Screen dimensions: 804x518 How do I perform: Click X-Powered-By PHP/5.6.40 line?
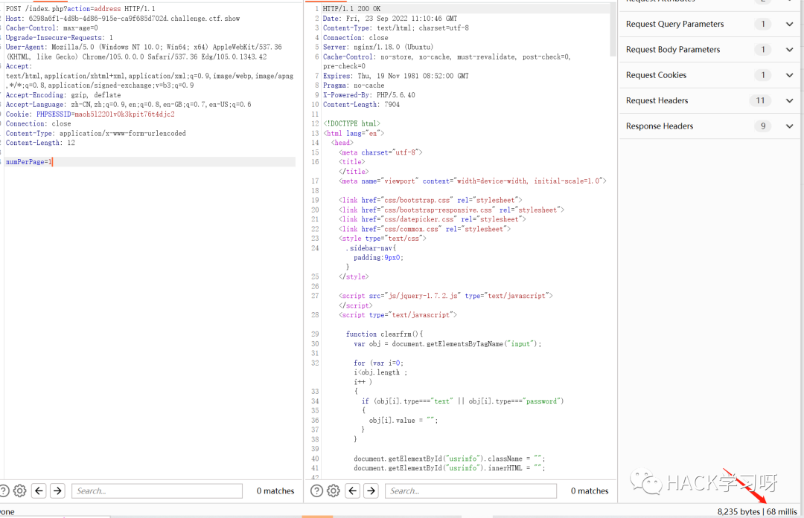pyautogui.click(x=369, y=95)
